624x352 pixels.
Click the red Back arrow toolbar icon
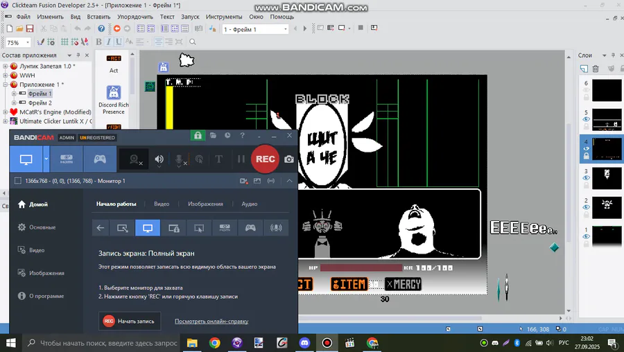point(117,28)
